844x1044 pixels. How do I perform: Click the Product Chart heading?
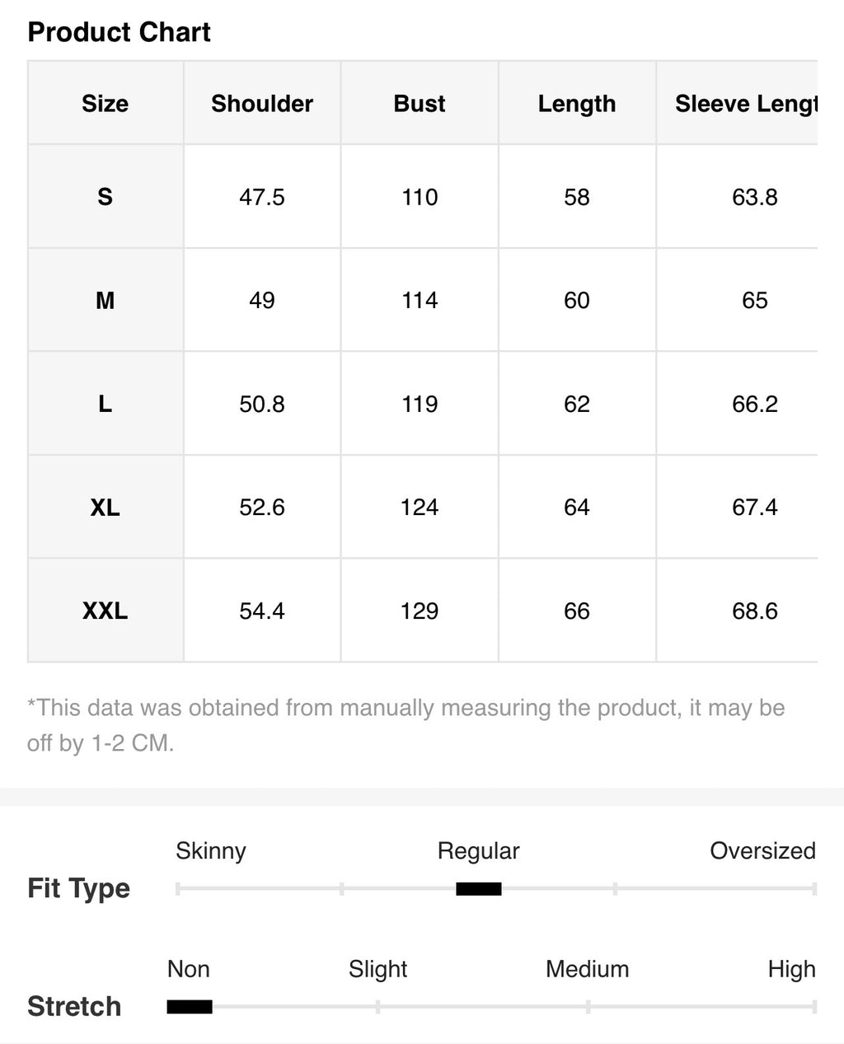[x=120, y=32]
